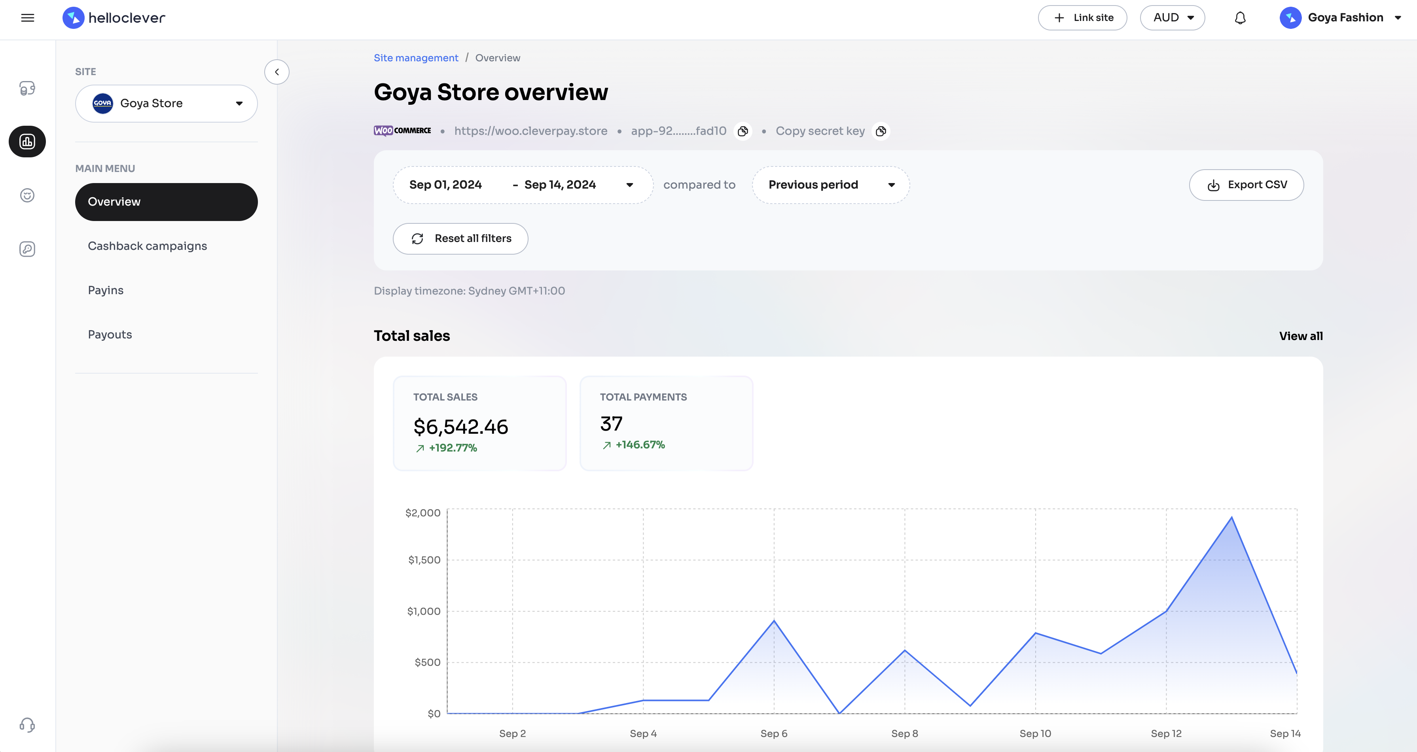Click the notification bell icon
Screen dimensions: 1417x752
(1240, 17)
